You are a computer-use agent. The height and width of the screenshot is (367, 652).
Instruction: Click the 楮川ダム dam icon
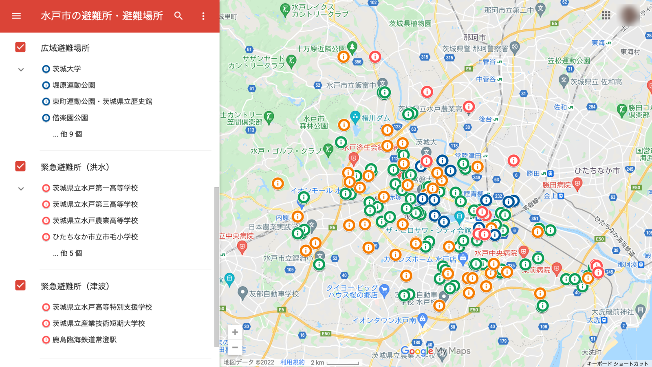355,117
